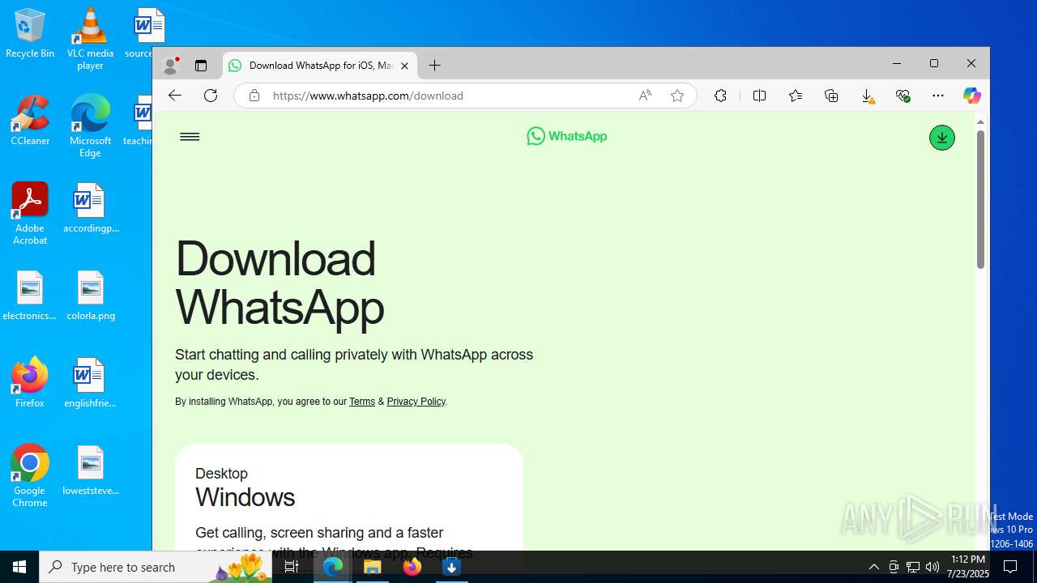The image size is (1037, 583).
Task: Open the Terms link
Action: click(362, 402)
